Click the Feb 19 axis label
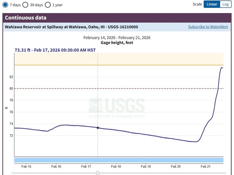Image resolution: width=234 pixels, height=175 pixels. (146, 167)
